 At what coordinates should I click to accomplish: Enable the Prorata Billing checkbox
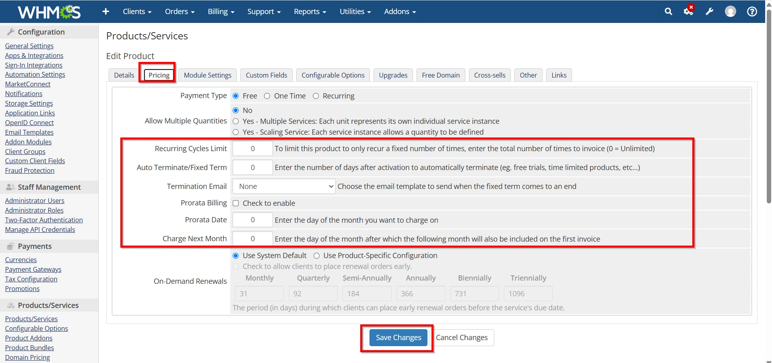[x=236, y=203]
